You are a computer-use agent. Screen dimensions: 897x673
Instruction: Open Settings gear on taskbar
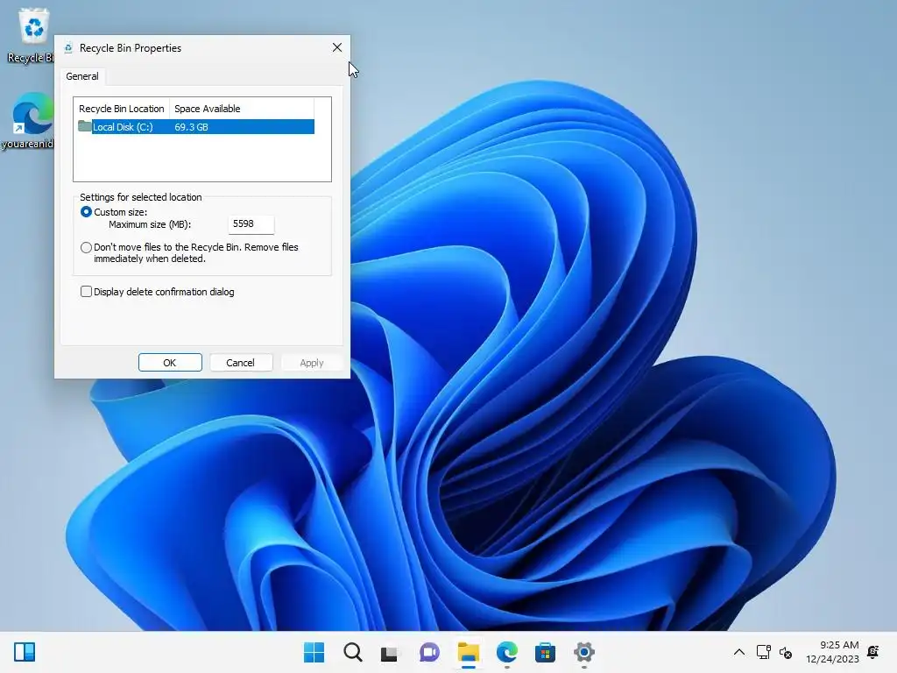pos(584,652)
